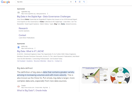Open Google Lens image search icon
This screenshot has width=132, height=93.
(x=80, y=2)
